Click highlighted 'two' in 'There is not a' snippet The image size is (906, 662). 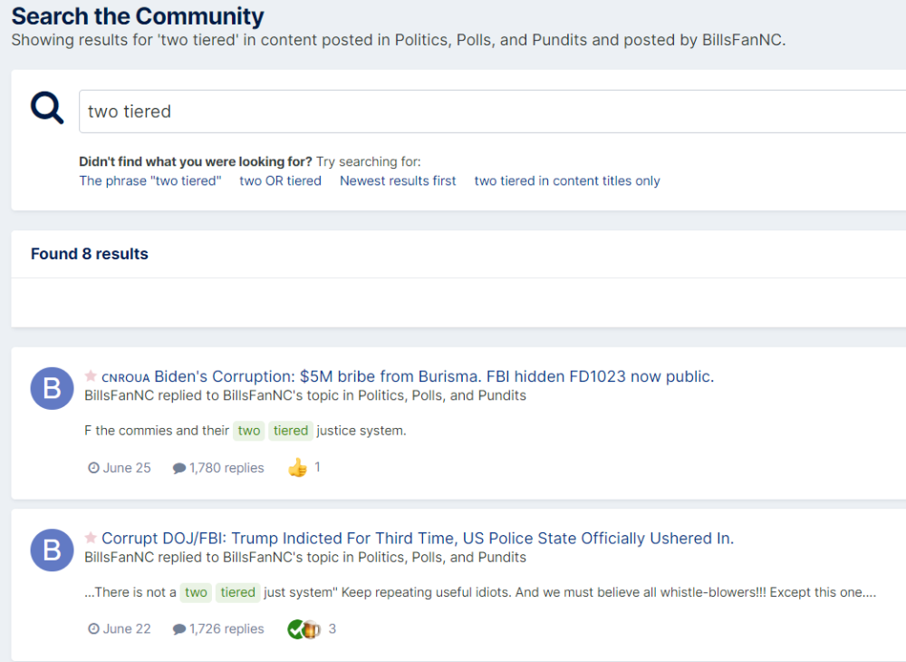pos(196,592)
